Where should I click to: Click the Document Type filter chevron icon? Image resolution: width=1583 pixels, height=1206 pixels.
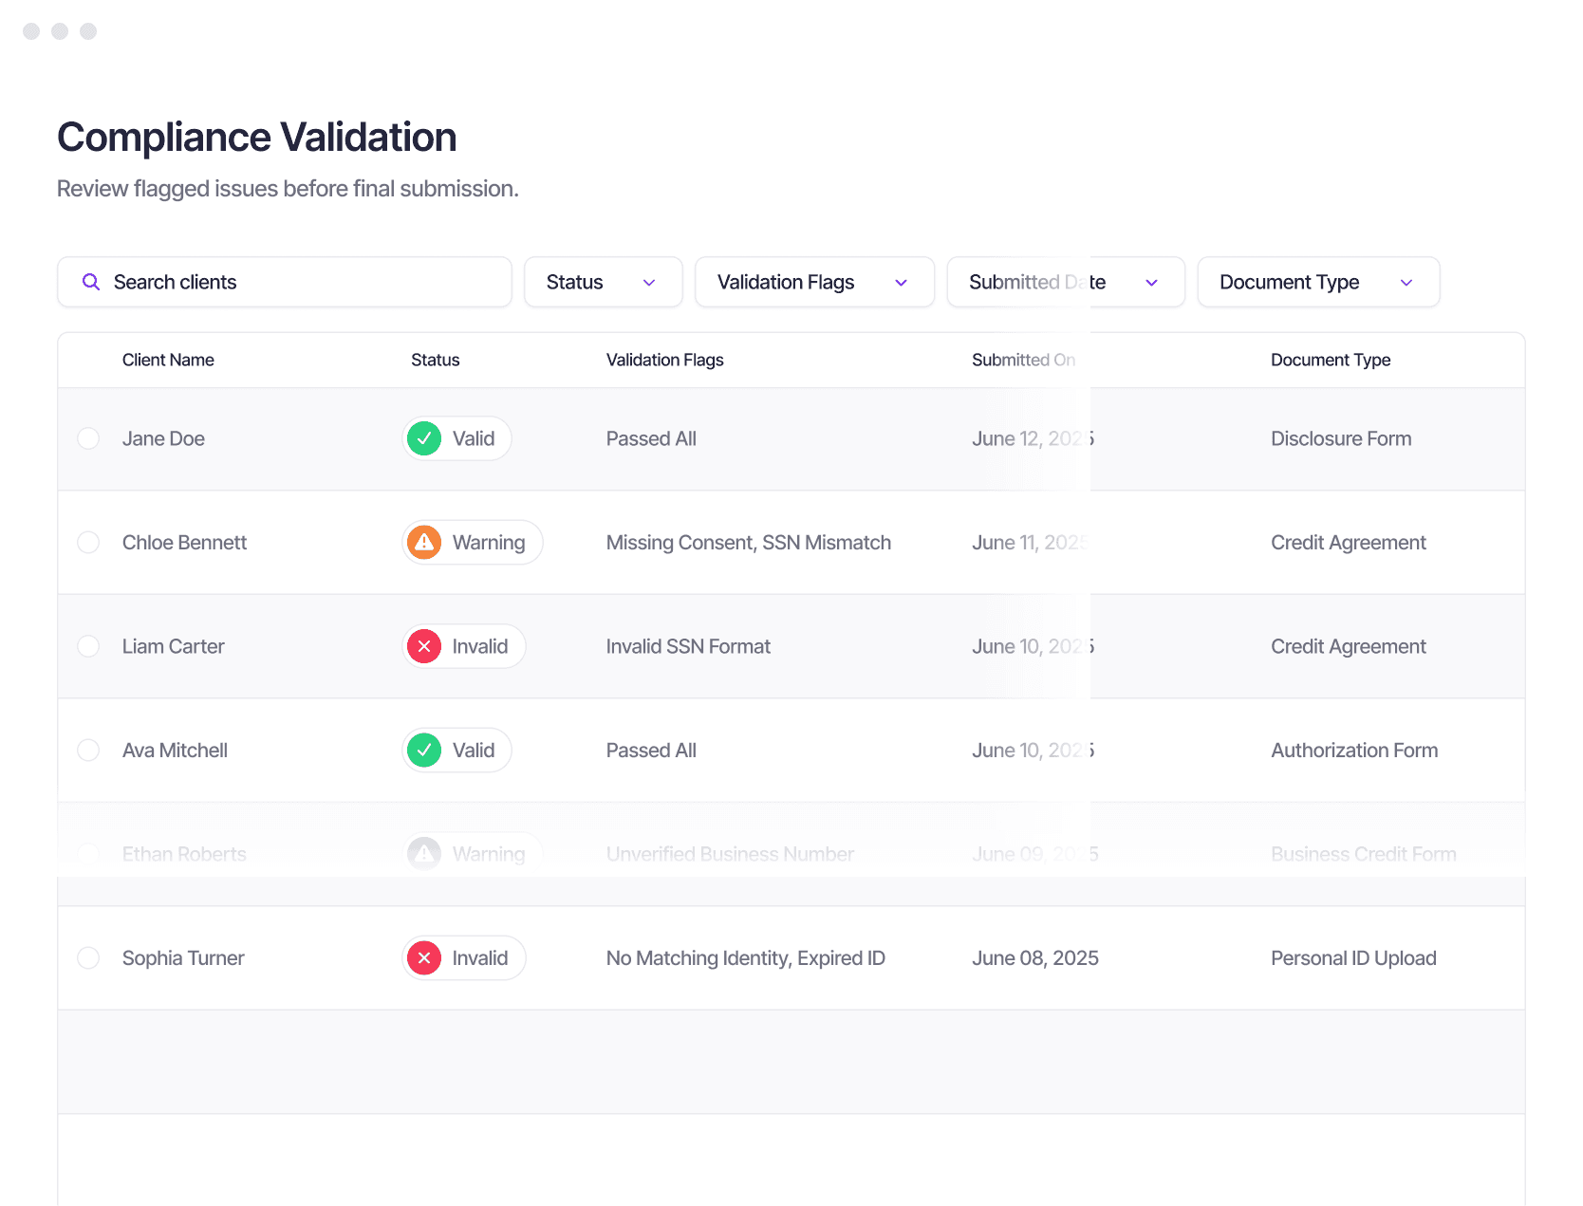pyautogui.click(x=1406, y=283)
